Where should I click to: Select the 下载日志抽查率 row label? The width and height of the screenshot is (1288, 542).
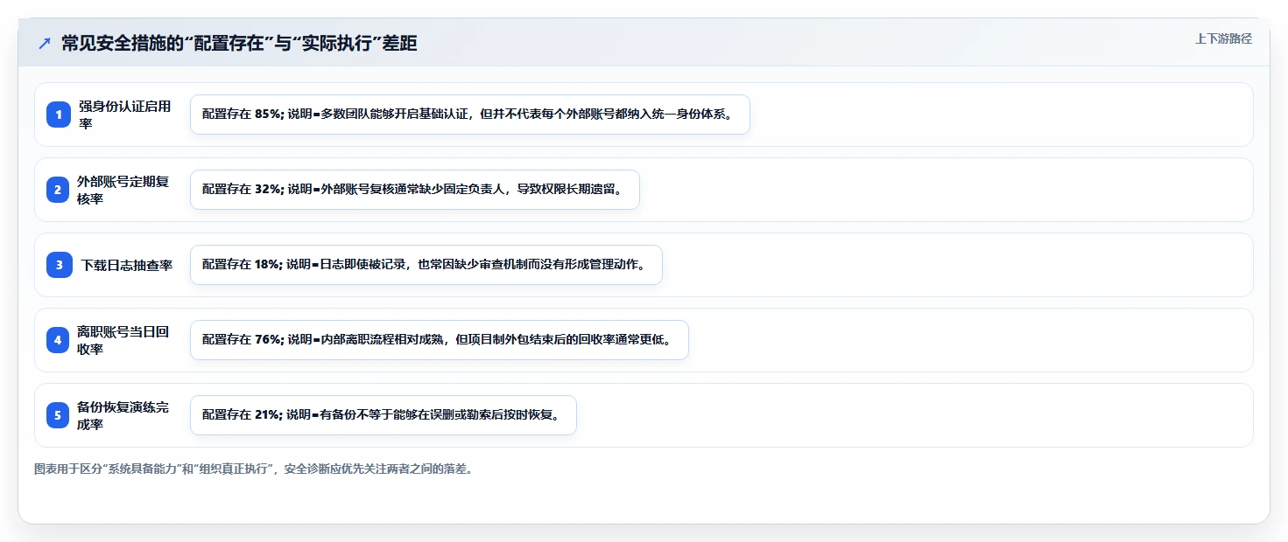[x=127, y=265]
